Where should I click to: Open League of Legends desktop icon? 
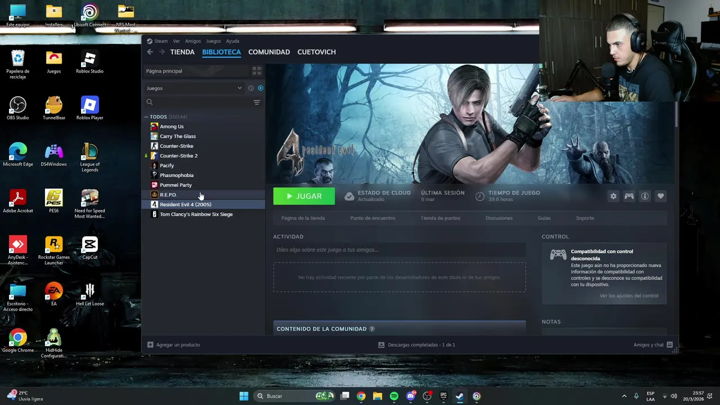click(x=89, y=157)
